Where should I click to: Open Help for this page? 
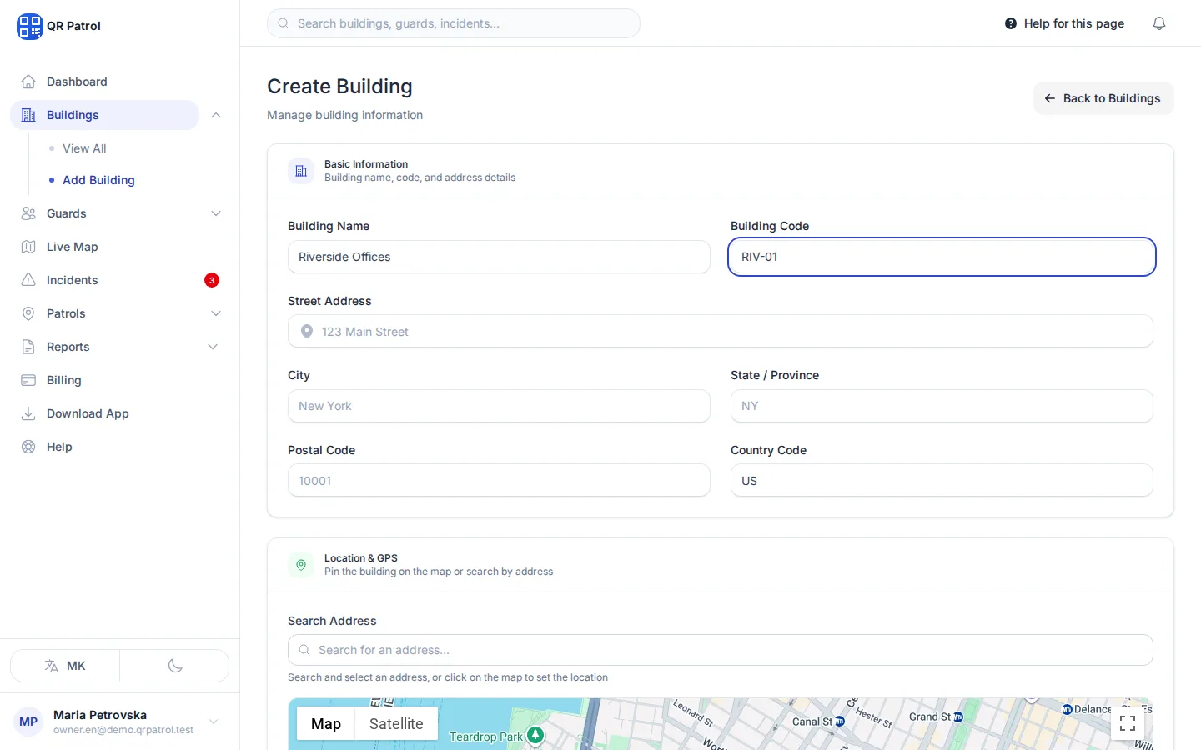pyautogui.click(x=1064, y=23)
